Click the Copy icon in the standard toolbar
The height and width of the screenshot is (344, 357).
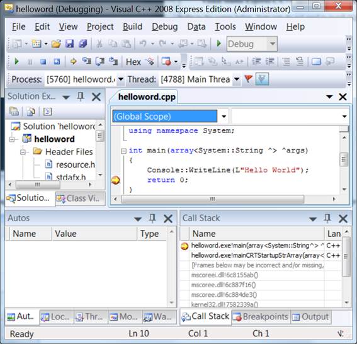click(113, 43)
